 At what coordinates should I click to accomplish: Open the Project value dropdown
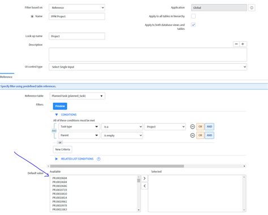coord(165,126)
